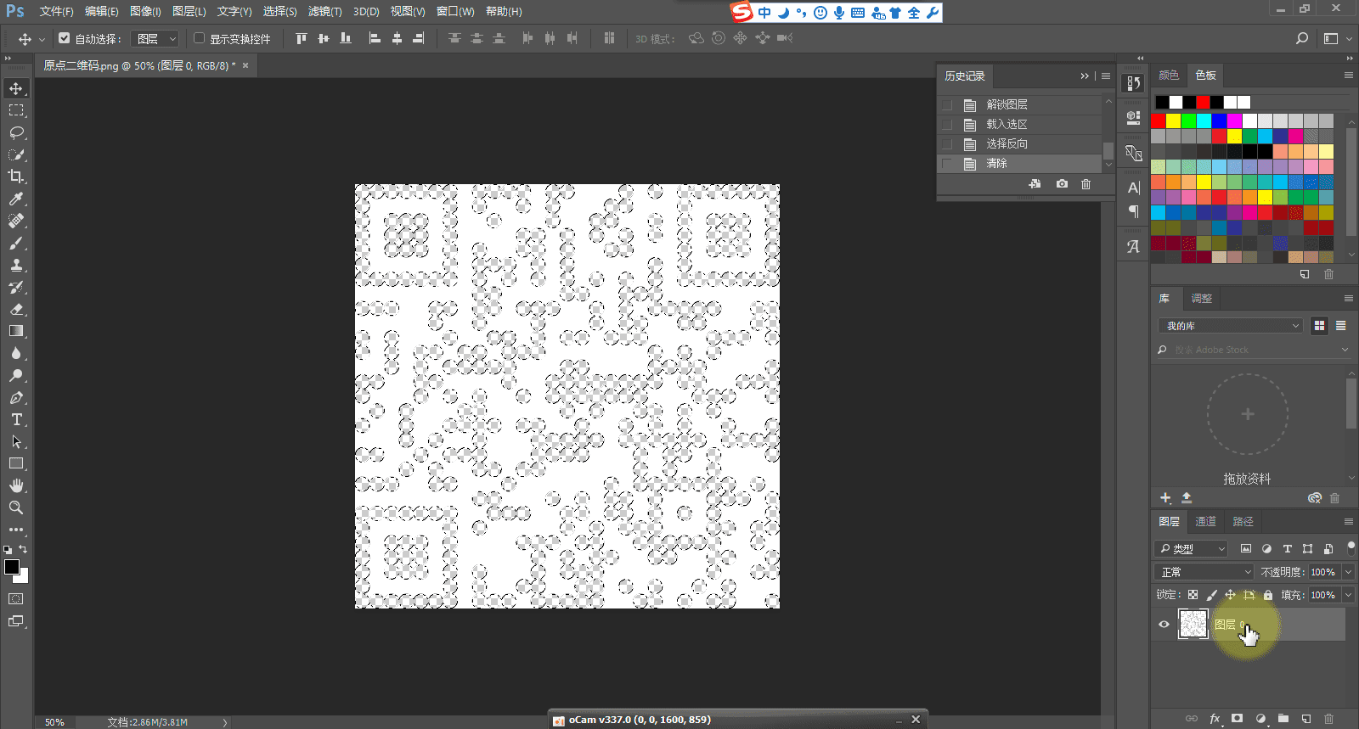
Task: Select the Crop tool
Action: pyautogui.click(x=16, y=177)
